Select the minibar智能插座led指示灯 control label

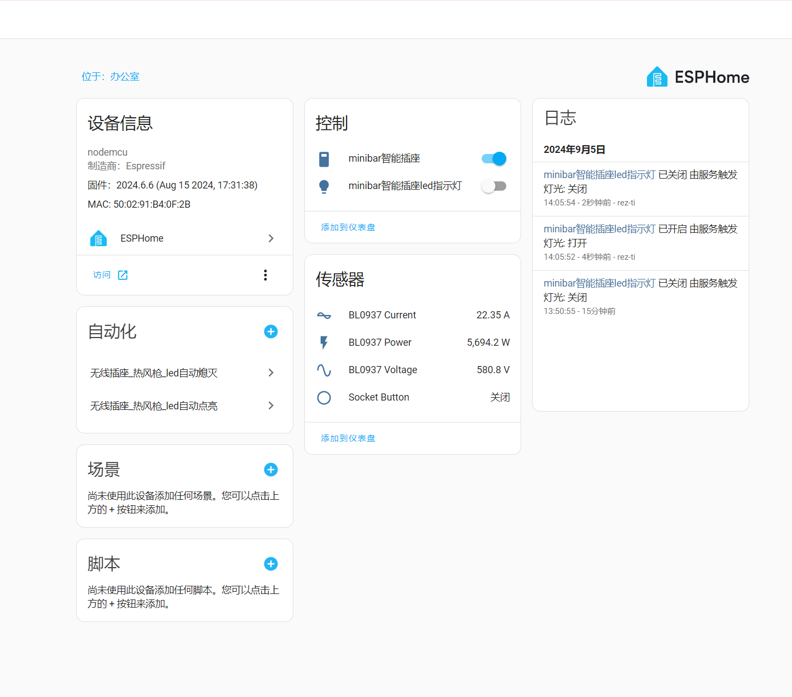click(405, 186)
